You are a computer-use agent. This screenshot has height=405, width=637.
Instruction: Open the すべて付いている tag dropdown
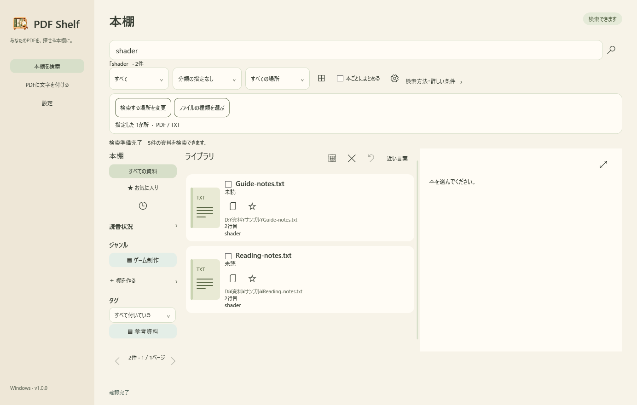coord(142,315)
